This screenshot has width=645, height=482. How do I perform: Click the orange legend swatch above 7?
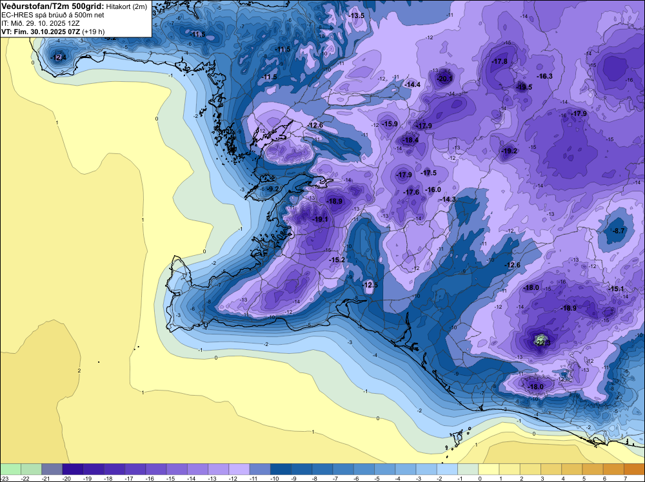[x=634, y=469]
